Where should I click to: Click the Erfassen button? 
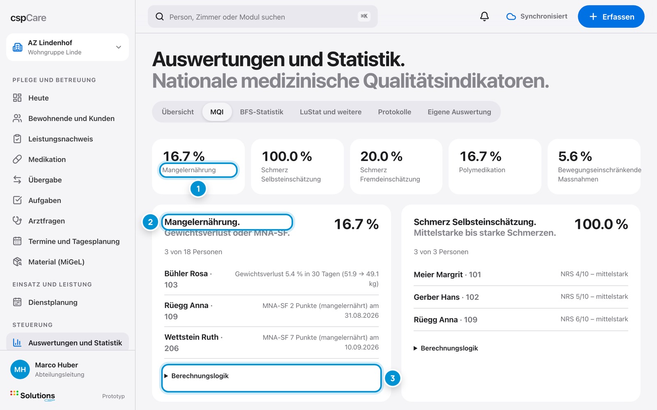[611, 16]
